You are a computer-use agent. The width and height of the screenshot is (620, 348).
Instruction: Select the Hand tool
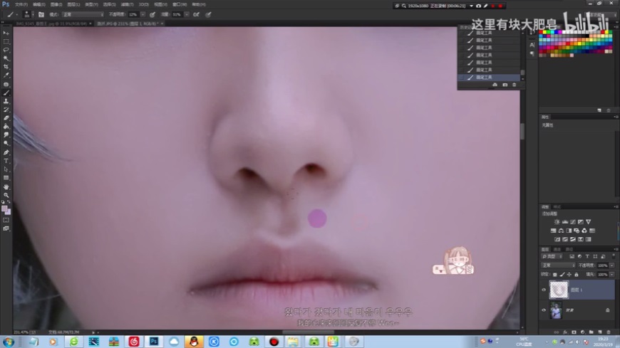[x=6, y=187]
